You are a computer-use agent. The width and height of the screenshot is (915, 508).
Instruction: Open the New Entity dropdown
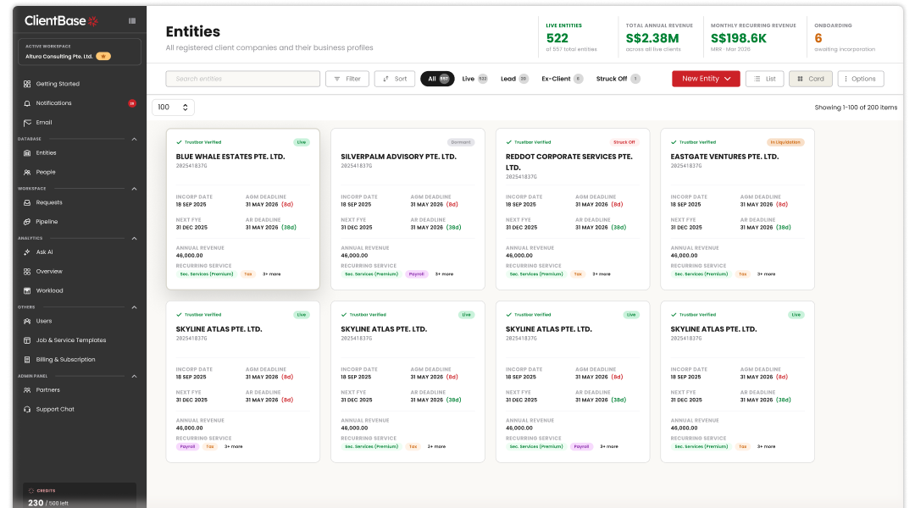point(706,79)
